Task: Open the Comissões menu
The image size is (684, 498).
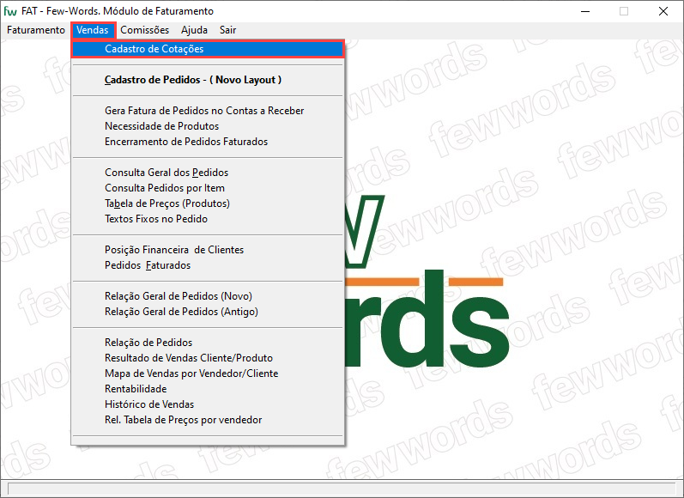Action: [144, 30]
